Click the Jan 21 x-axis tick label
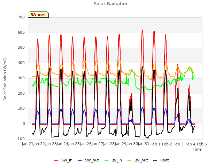223x167 pixels. coord(28,144)
